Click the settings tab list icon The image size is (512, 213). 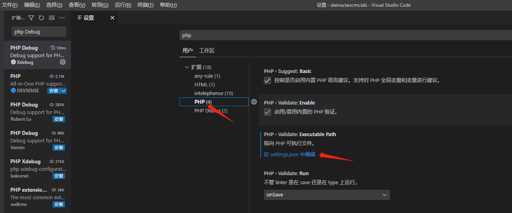coord(80,17)
